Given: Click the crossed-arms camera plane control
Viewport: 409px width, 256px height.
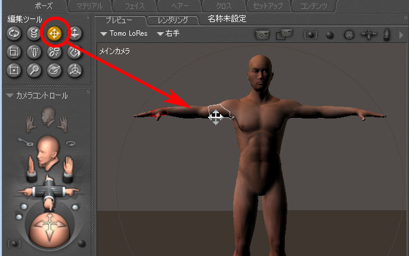Looking at the screenshot, I should coord(48,192).
